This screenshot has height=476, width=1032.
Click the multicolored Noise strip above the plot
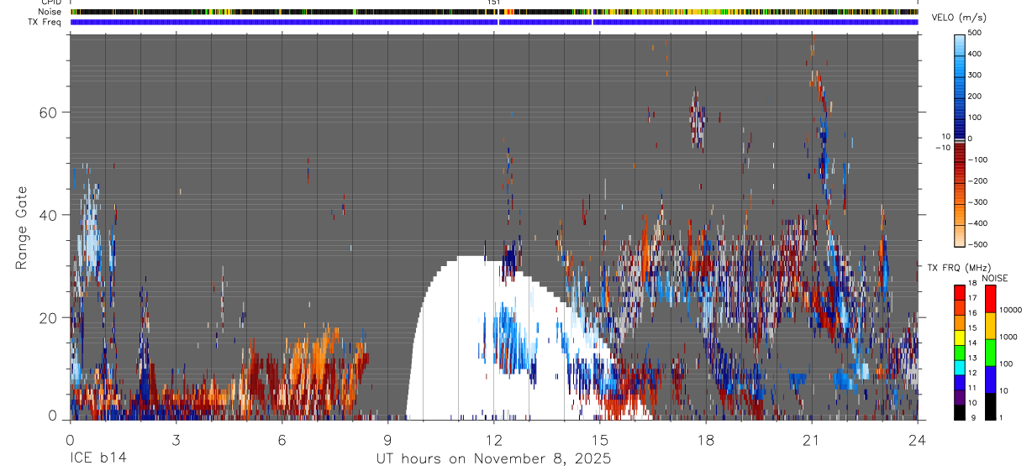494,12
